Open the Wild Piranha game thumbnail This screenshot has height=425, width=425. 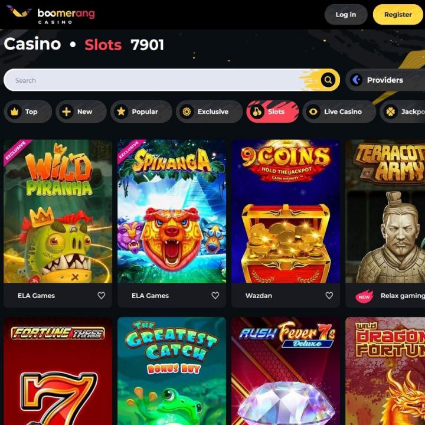coord(58,211)
